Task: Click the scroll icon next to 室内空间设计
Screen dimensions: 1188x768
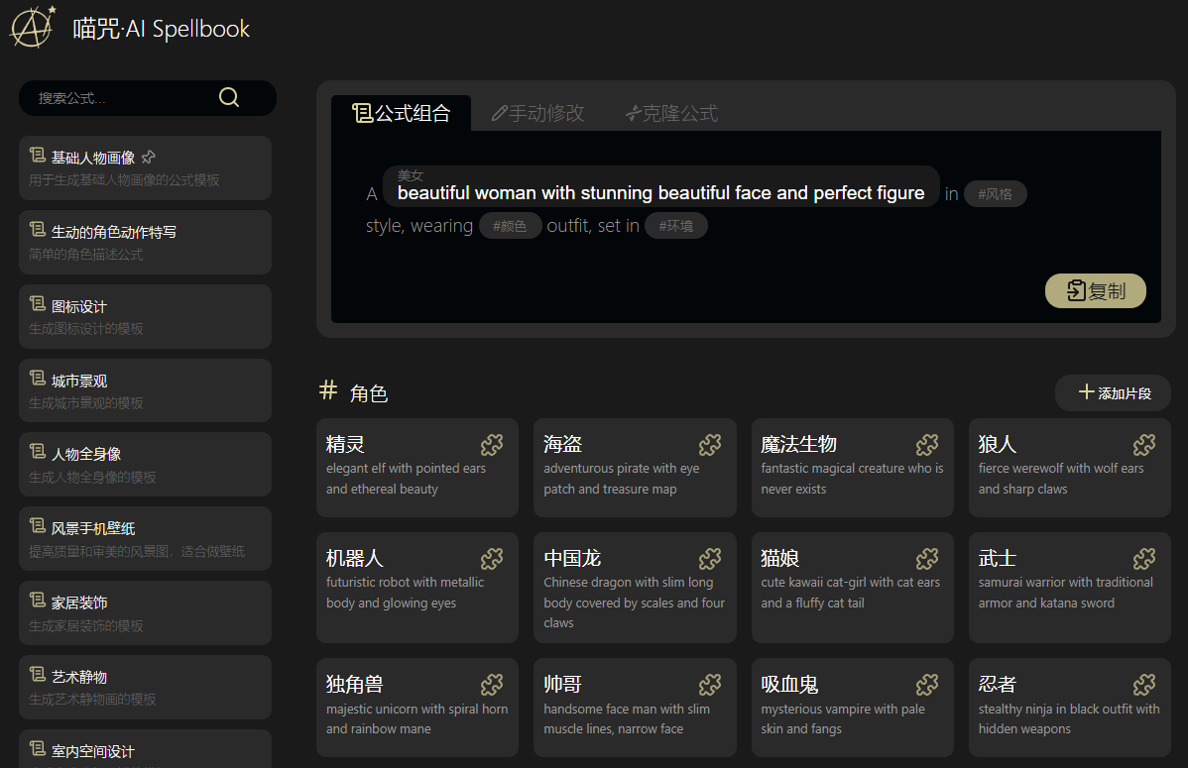Action: (x=37, y=749)
